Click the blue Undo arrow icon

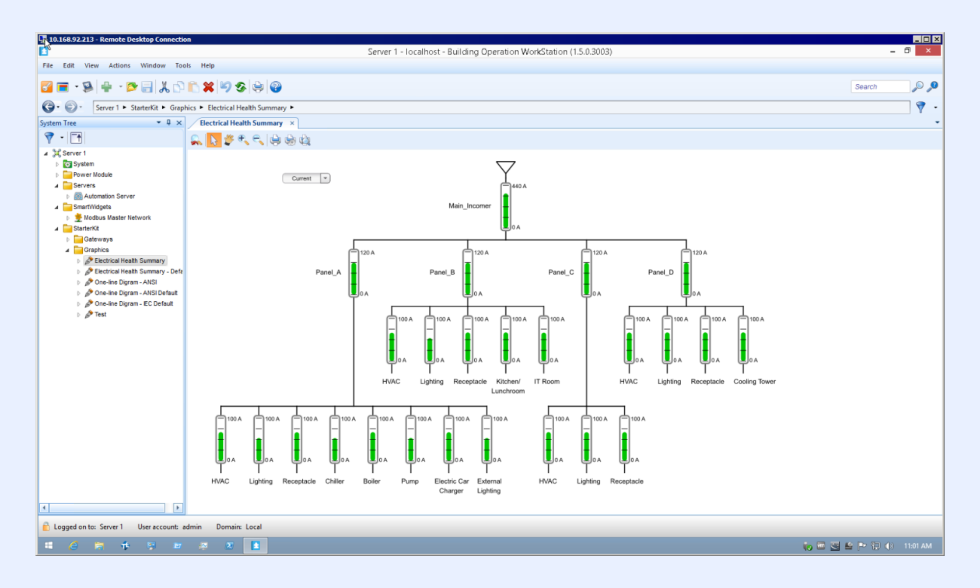[x=225, y=87]
